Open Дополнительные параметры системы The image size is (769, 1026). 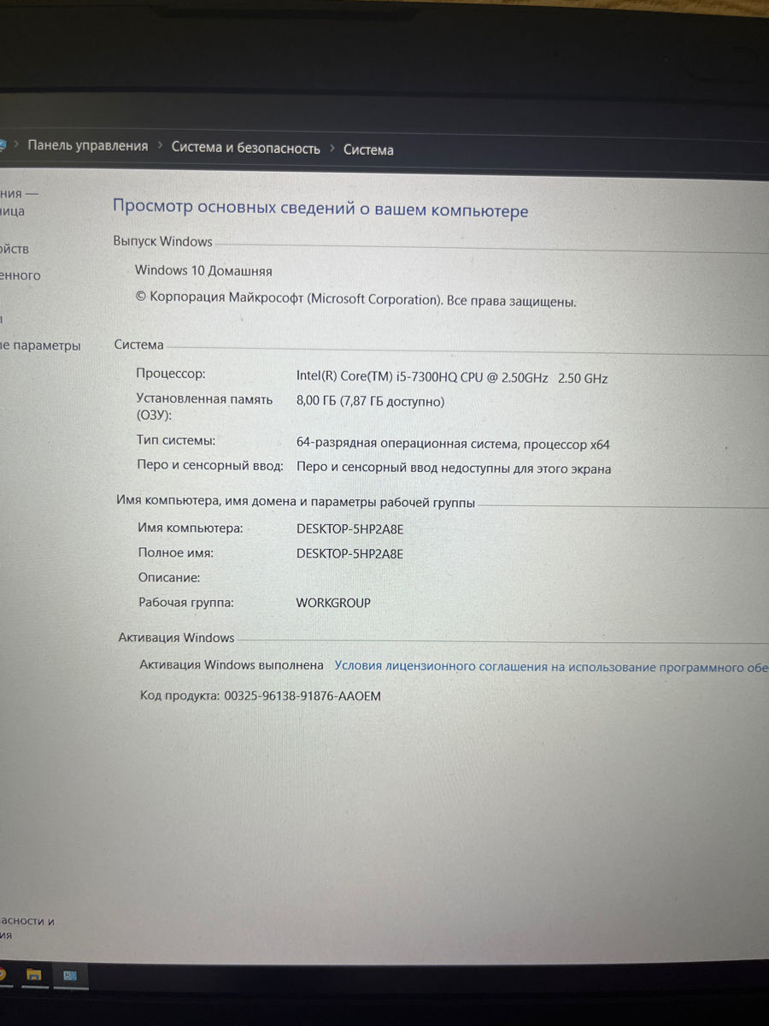click(x=40, y=345)
